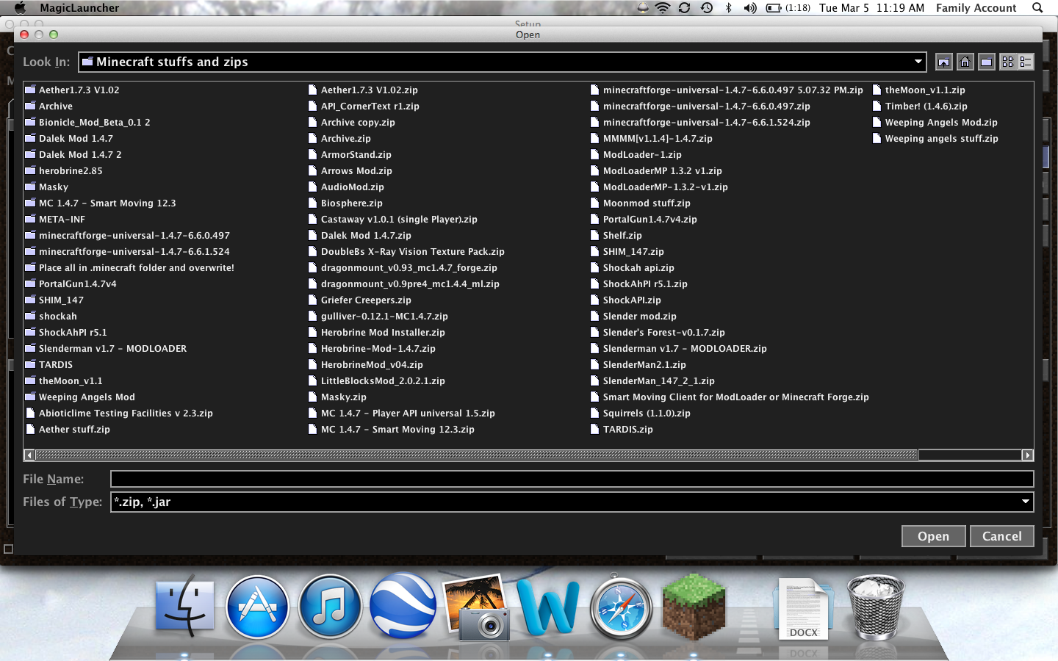This screenshot has height=661, width=1058.
Task: Toggle tile view in the file chooser
Action: [1008, 62]
